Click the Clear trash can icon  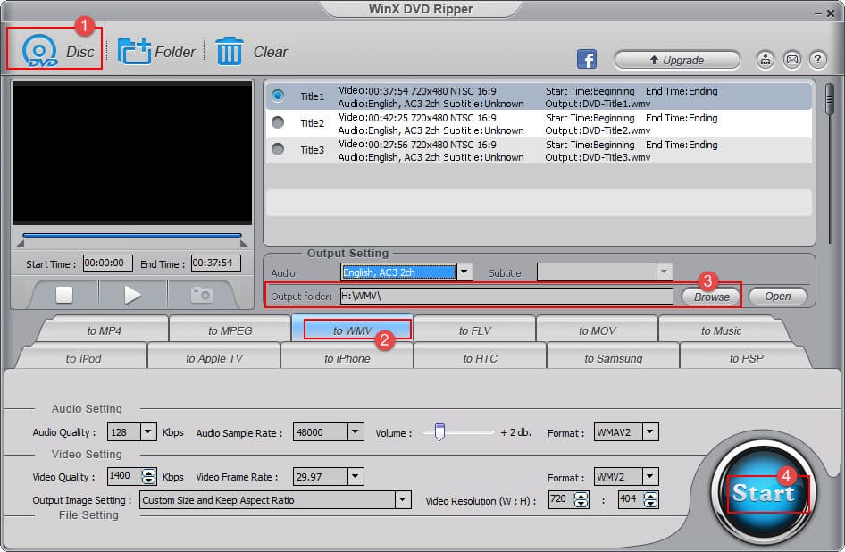tap(229, 51)
